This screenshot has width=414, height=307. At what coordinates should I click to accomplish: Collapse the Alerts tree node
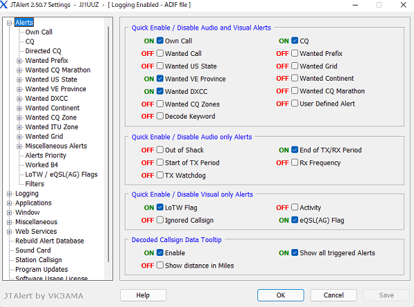click(10, 23)
